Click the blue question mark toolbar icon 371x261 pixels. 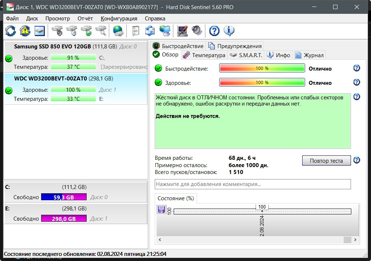(214, 31)
